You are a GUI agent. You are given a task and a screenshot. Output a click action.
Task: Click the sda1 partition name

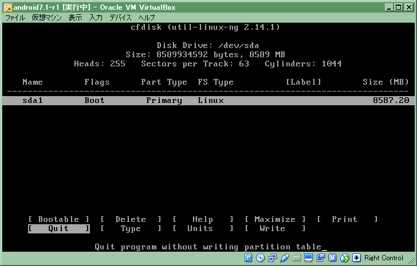click(x=33, y=100)
